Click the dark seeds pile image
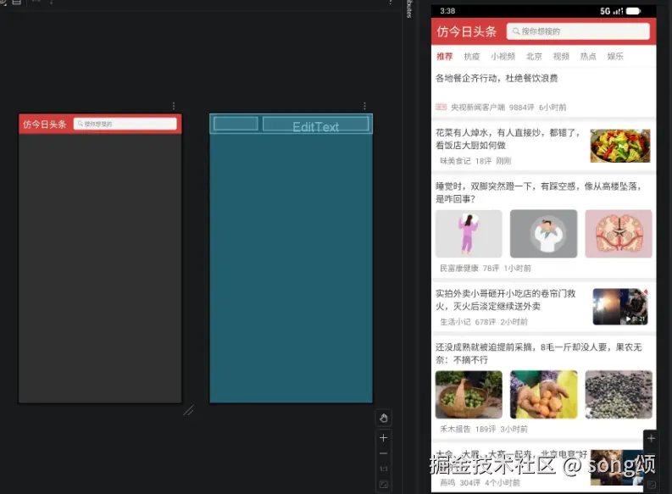The image size is (672, 494). tap(619, 395)
